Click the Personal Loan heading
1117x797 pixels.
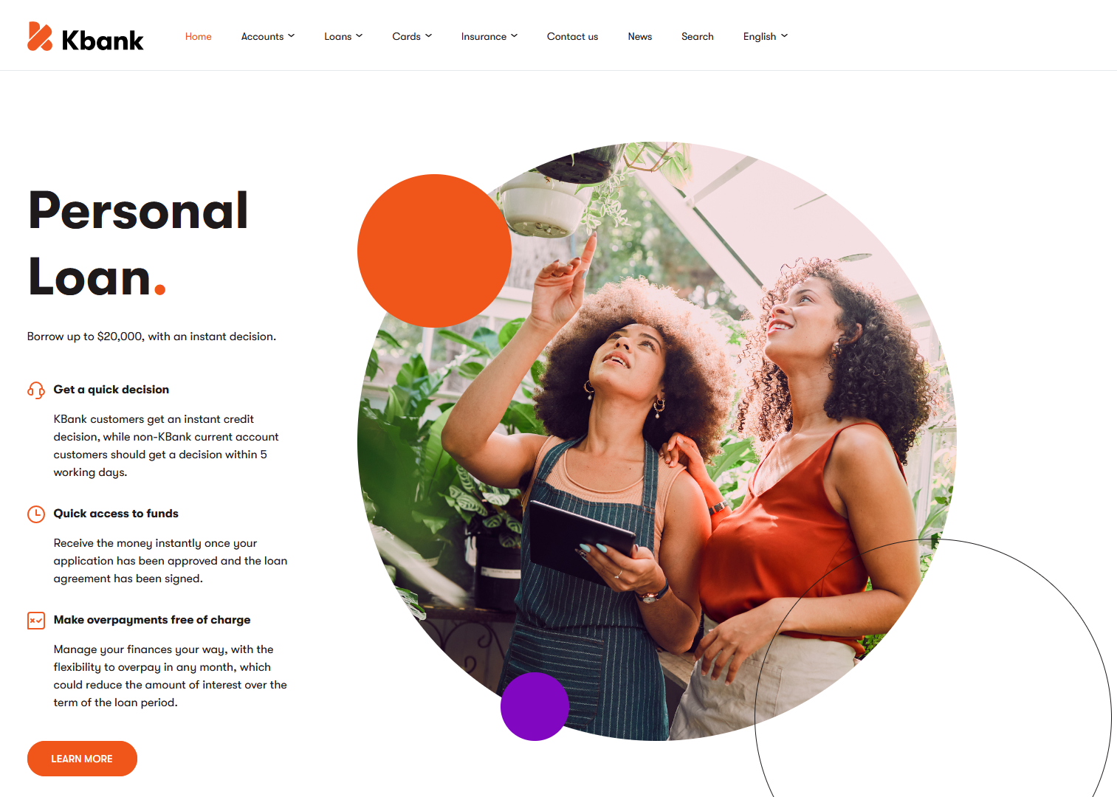[x=138, y=244]
